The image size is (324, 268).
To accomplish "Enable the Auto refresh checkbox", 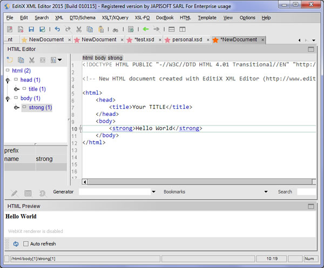I will coord(26,244).
